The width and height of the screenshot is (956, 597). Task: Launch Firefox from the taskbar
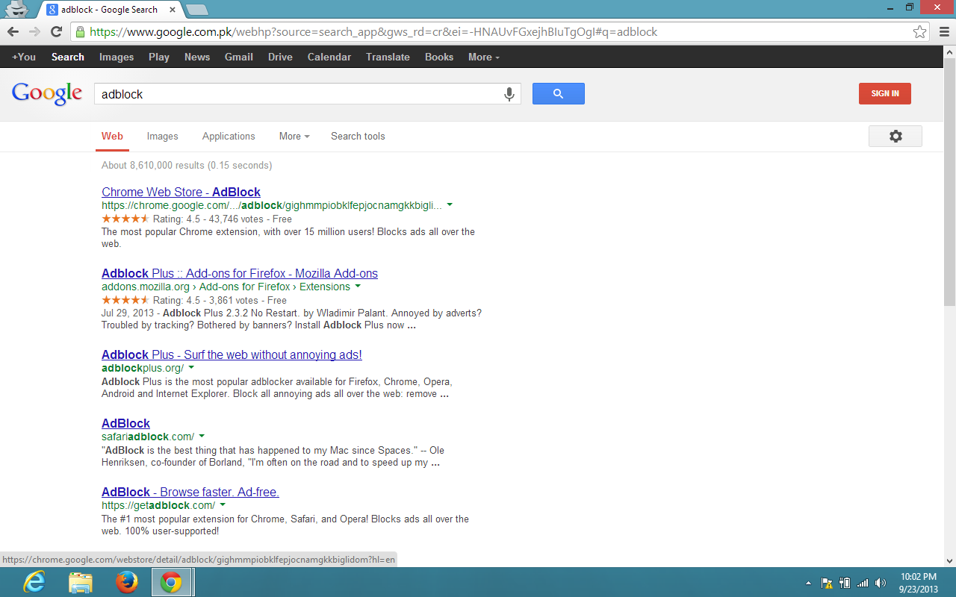127,582
